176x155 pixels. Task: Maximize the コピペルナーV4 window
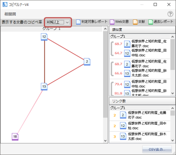[155, 5]
